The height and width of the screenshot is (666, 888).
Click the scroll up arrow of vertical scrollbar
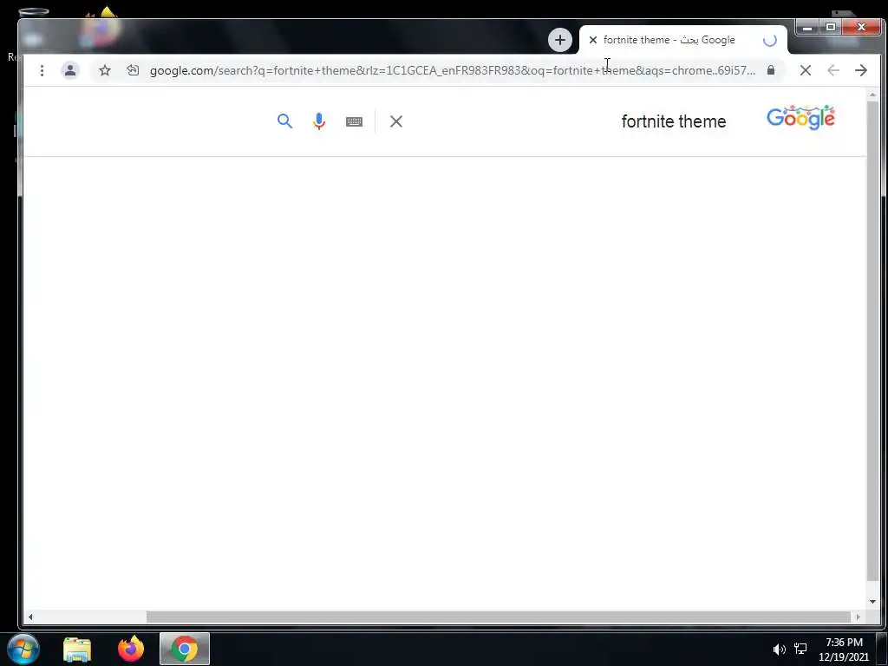(872, 95)
